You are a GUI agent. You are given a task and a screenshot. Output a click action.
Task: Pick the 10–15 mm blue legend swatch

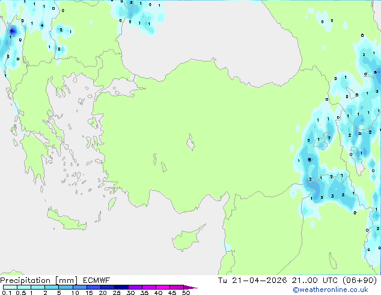(x=80, y=287)
